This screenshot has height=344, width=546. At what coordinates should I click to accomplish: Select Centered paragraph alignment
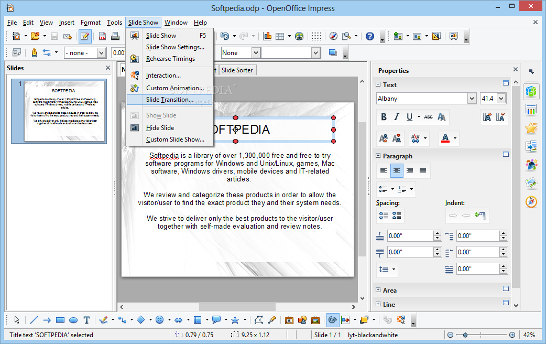pos(397,171)
